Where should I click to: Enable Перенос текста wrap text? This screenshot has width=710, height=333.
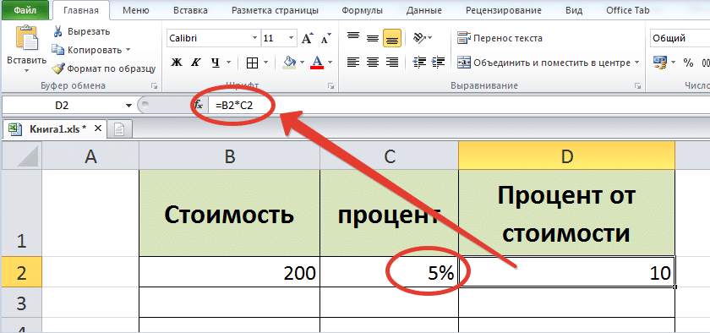[500, 39]
